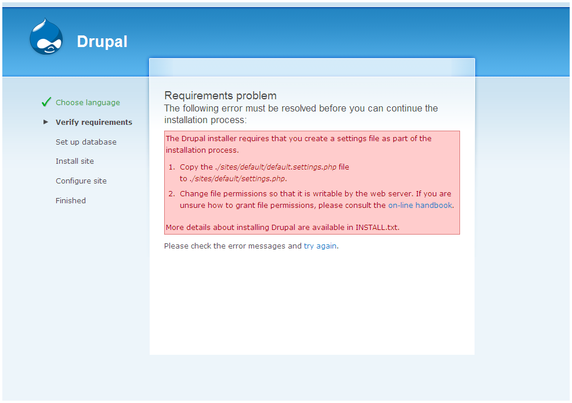Click the 'Change file permissions' instruction text
This screenshot has width=572, height=403.
click(x=317, y=199)
